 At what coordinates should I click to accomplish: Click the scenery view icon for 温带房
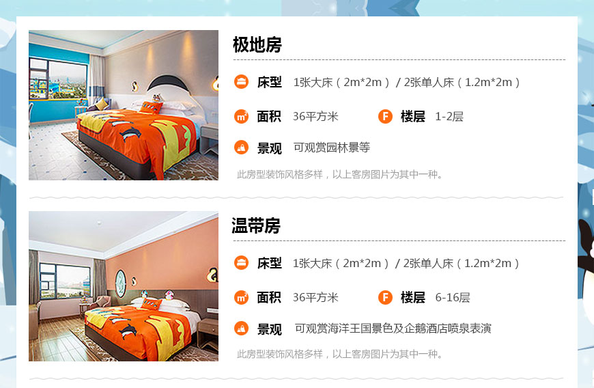(241, 329)
